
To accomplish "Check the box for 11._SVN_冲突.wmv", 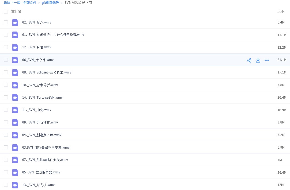I will [x=6, y=110].
